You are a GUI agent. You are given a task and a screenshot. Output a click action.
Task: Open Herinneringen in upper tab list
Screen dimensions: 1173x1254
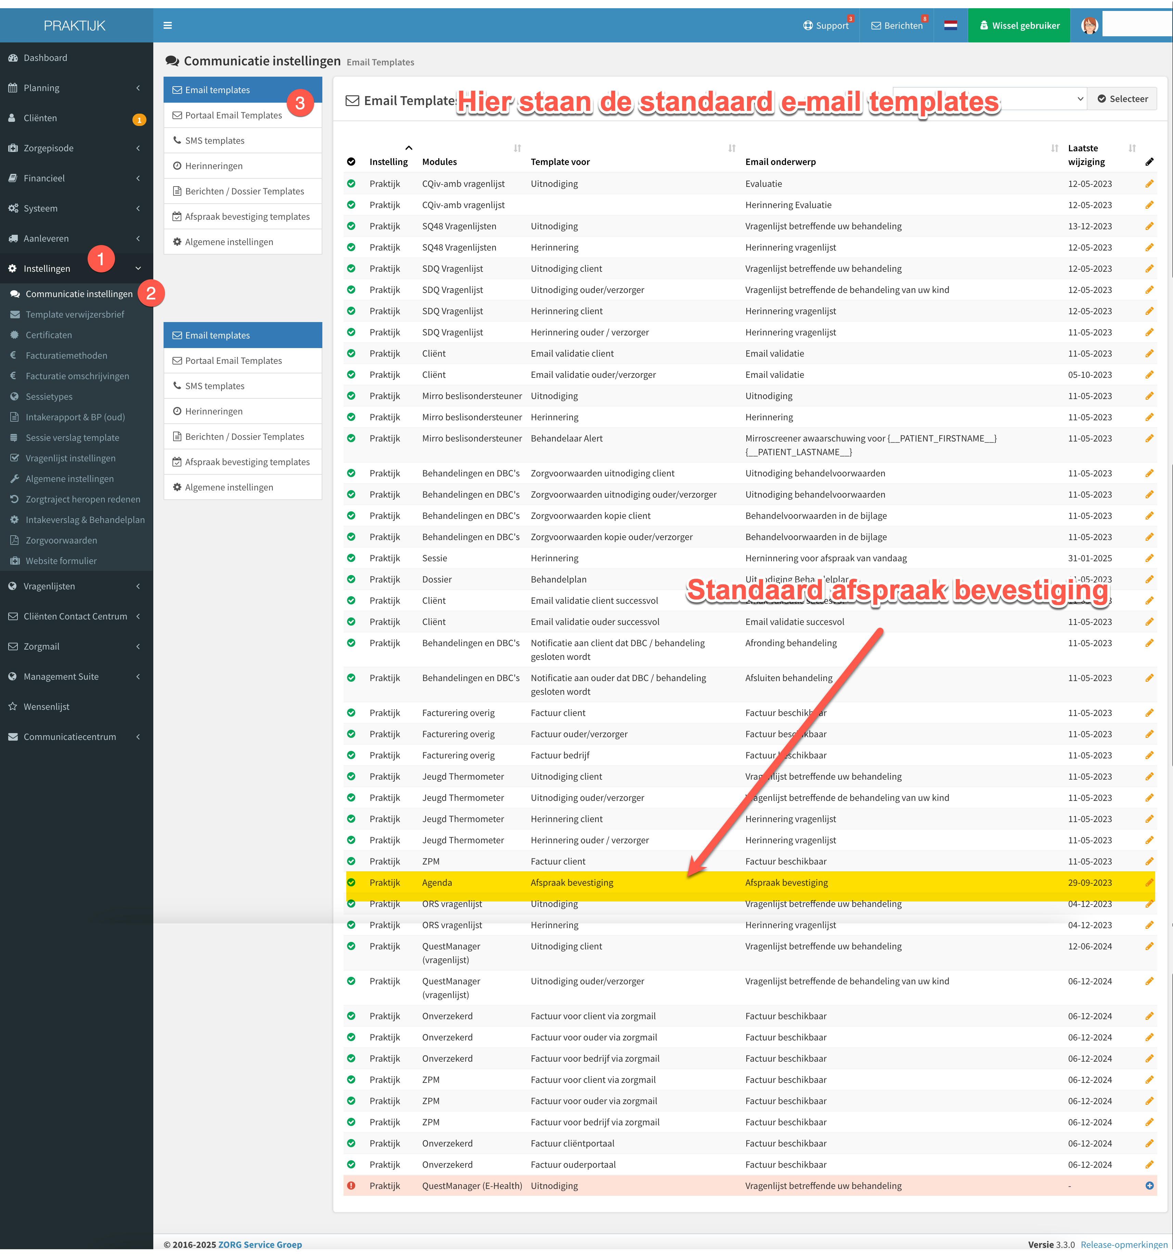243,166
